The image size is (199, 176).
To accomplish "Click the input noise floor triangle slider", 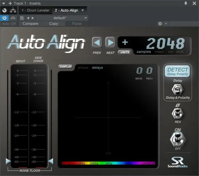I will tap(8, 161).
